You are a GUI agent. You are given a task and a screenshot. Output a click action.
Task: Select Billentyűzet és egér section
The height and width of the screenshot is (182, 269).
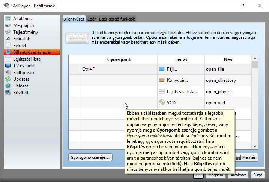[x=32, y=52]
